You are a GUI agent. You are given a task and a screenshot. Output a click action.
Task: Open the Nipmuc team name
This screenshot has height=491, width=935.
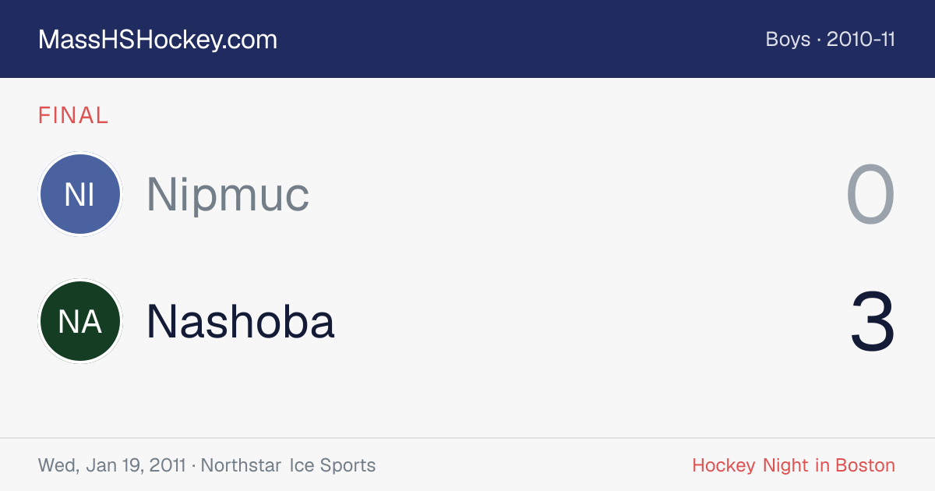228,194
